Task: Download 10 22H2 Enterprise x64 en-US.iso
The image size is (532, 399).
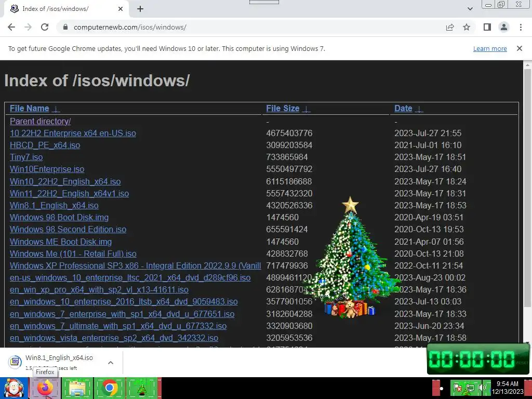Action: (x=73, y=133)
